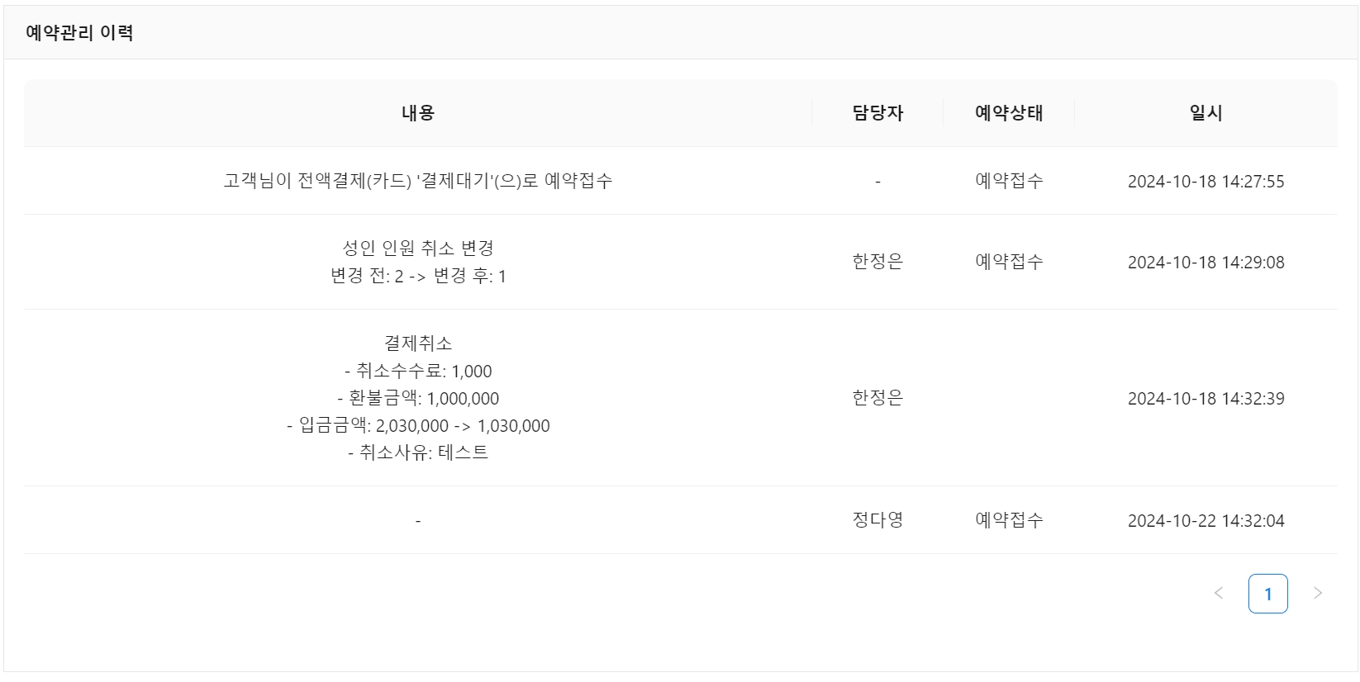This screenshot has height=682, width=1360.
Task: Click timestamp 2024-10-18 14:32:39
Action: pyautogui.click(x=1205, y=399)
